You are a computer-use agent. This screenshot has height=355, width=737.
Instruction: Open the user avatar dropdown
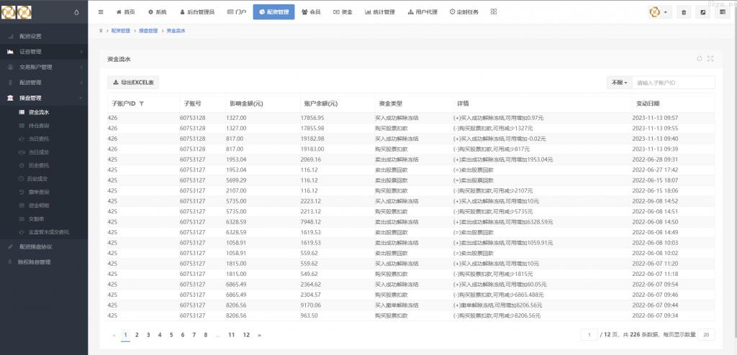[x=659, y=12]
